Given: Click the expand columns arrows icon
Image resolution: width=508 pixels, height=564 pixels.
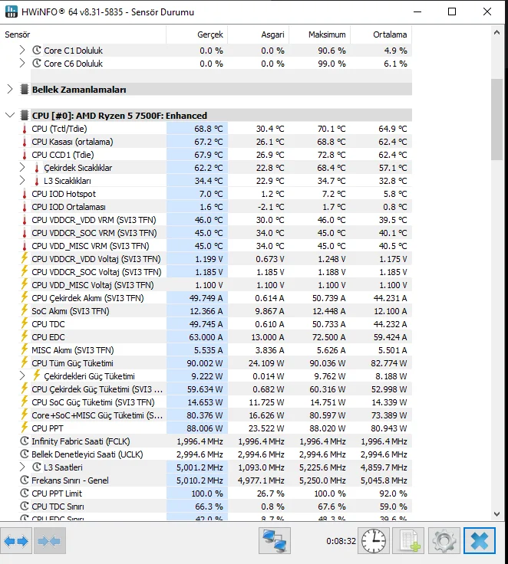Looking at the screenshot, I should [16, 540].
